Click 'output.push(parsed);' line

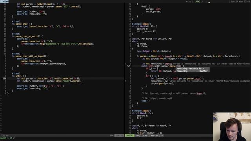(162, 83)
